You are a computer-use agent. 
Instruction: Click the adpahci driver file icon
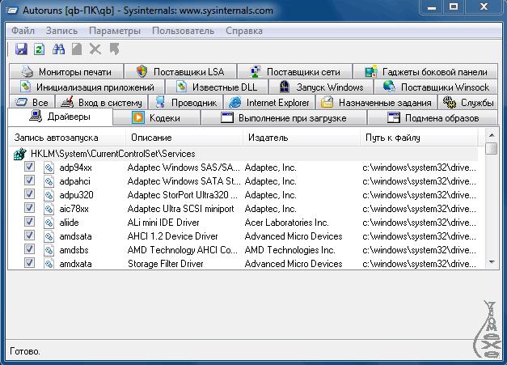pos(49,181)
